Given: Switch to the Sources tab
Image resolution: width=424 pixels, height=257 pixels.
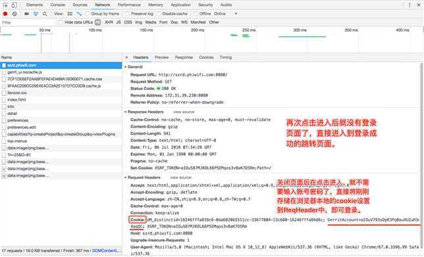Looking at the screenshot, I should [80, 5].
